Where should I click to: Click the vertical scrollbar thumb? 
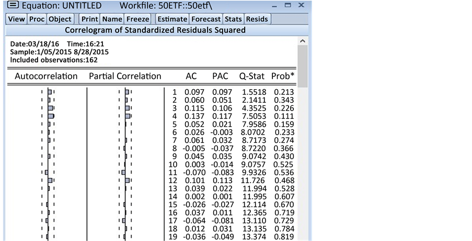point(303,65)
